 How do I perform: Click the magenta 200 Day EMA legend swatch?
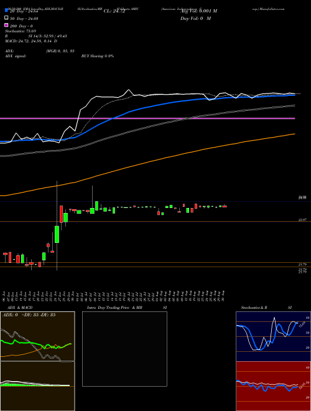tap(6, 26)
